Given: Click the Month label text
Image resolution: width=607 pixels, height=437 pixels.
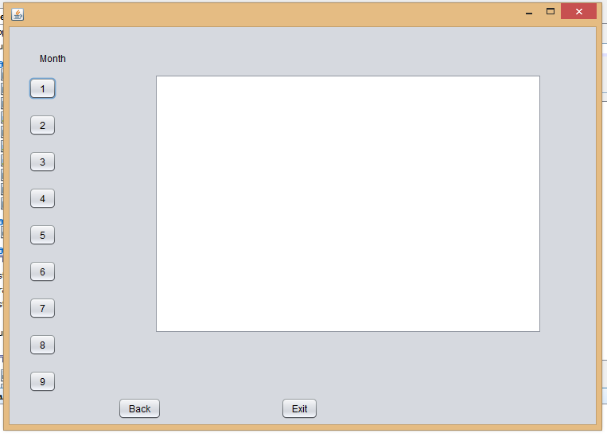Looking at the screenshot, I should click(x=53, y=59).
